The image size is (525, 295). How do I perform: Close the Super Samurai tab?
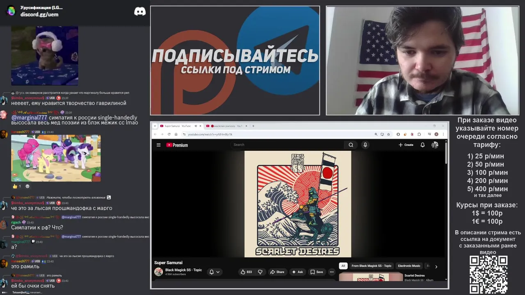pos(201,126)
